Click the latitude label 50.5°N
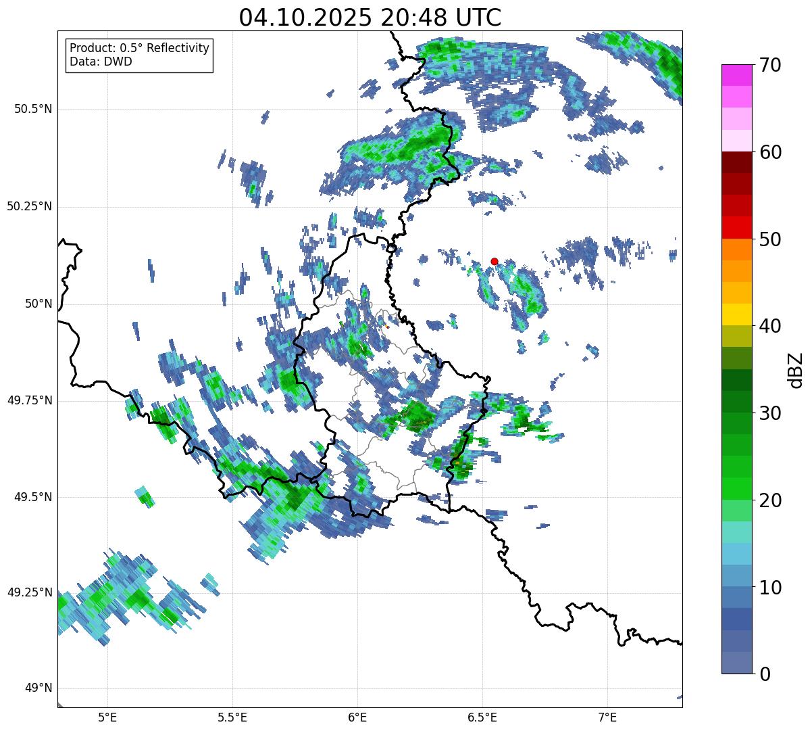This screenshot has height=731, width=812. 34,109
